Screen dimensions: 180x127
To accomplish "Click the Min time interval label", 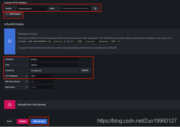I will [13, 82].
